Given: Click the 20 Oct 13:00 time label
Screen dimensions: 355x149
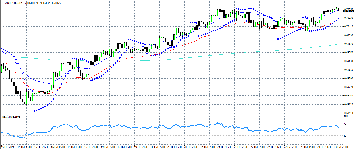Looking at the screenshot, I should pos(174,147).
